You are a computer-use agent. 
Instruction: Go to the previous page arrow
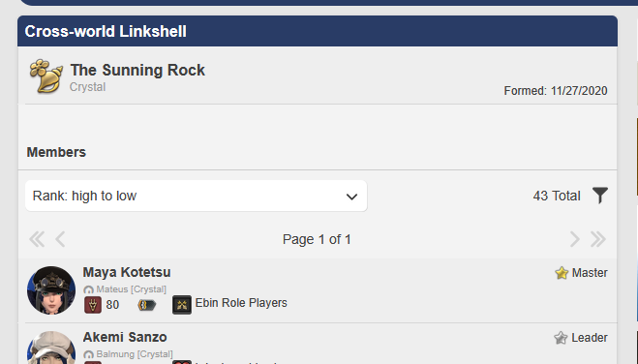point(60,239)
